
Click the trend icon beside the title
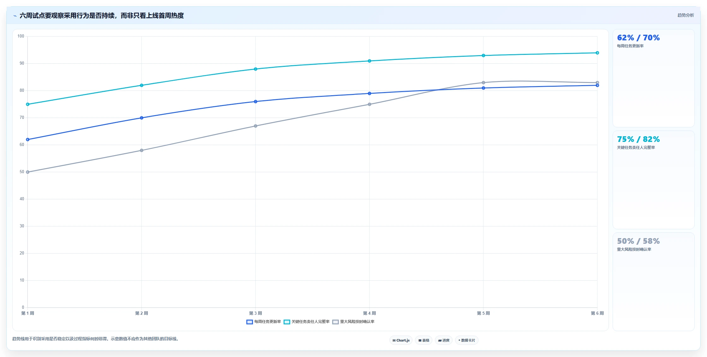[15, 16]
